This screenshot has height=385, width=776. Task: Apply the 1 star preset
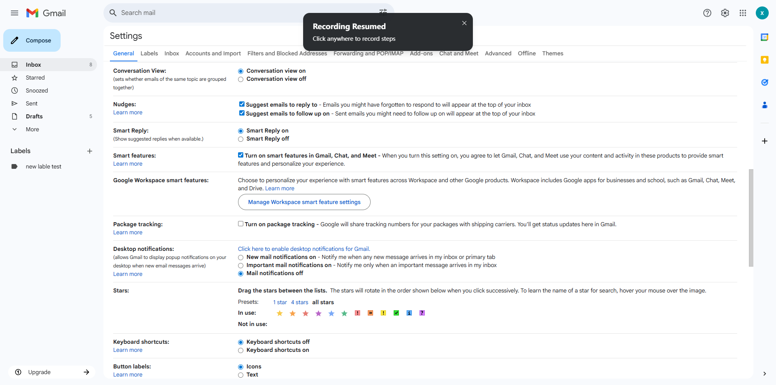click(280, 302)
